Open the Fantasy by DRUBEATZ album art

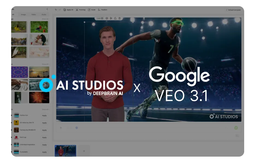(x=16, y=130)
